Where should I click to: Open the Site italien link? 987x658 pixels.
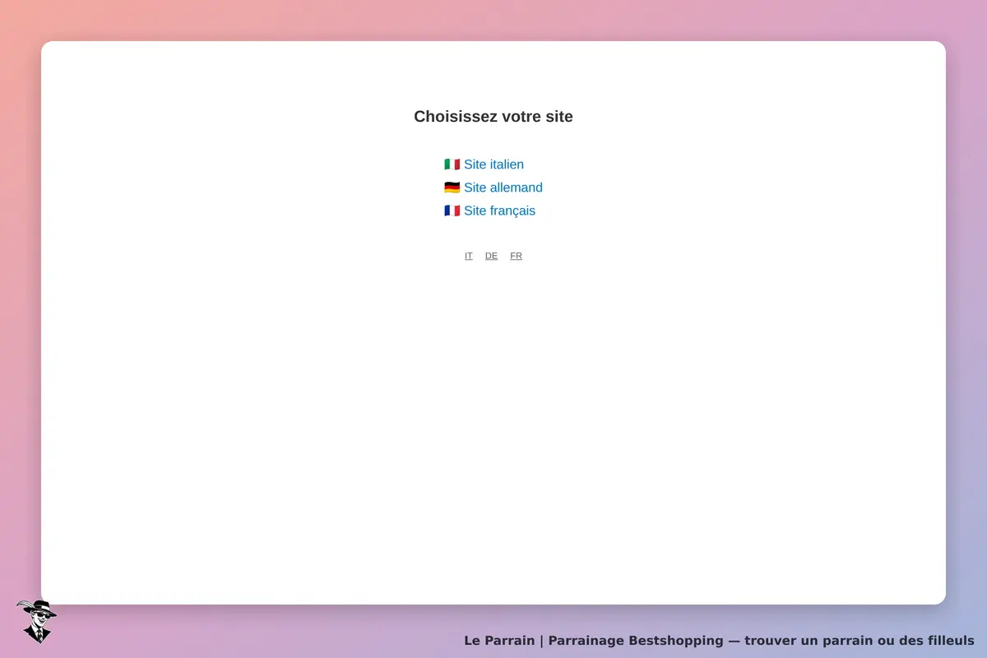(493, 164)
